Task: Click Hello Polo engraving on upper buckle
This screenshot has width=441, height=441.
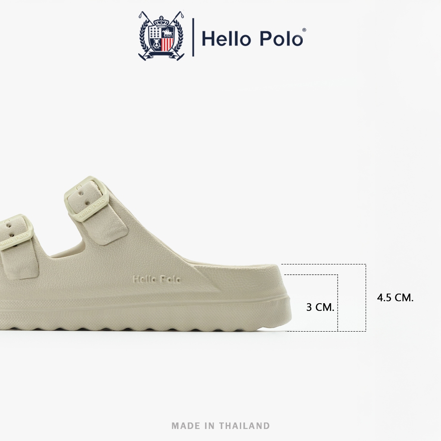Action: coord(91,209)
